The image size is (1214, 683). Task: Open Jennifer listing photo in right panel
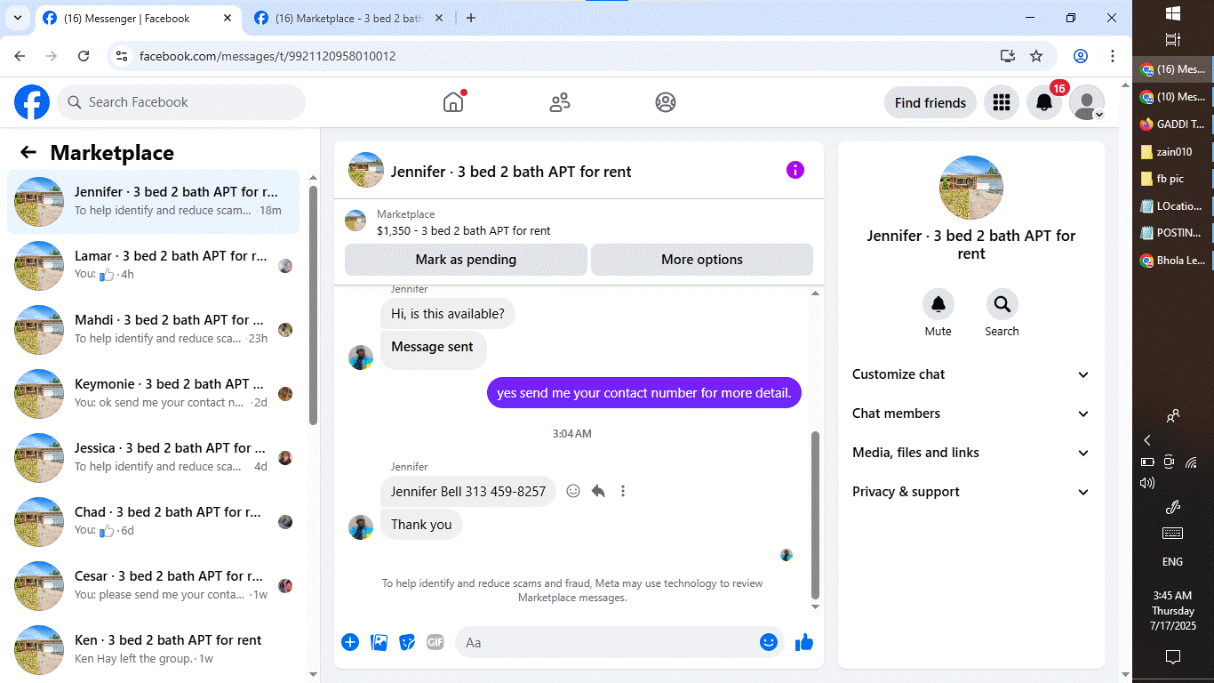(971, 188)
